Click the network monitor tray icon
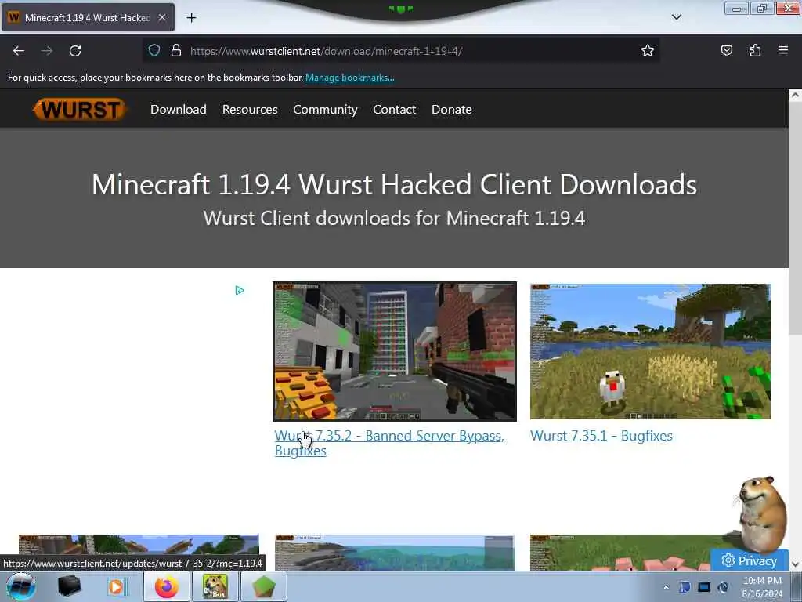802x602 pixels. pos(704,587)
